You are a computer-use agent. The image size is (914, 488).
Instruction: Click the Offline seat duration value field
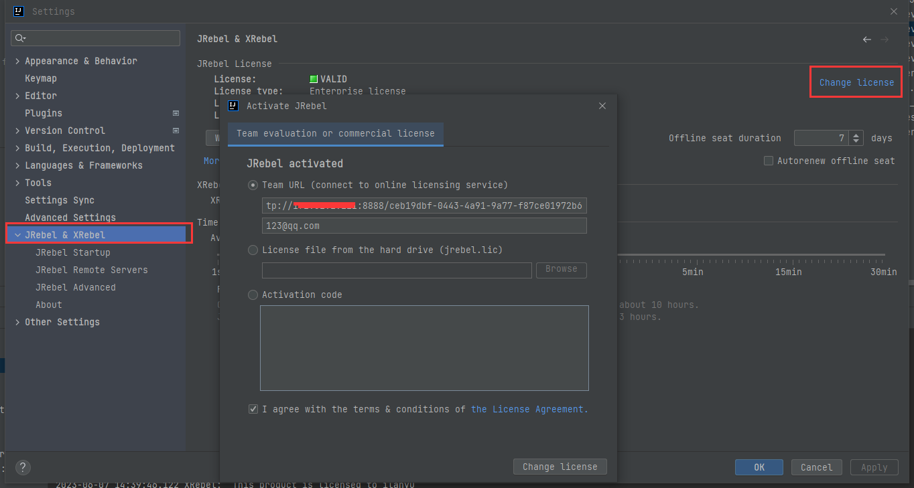(822, 138)
